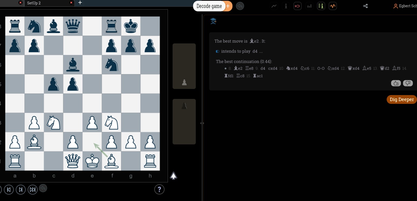Click the graduation cap tutor icon
417x201 pixels.
tap(213, 21)
